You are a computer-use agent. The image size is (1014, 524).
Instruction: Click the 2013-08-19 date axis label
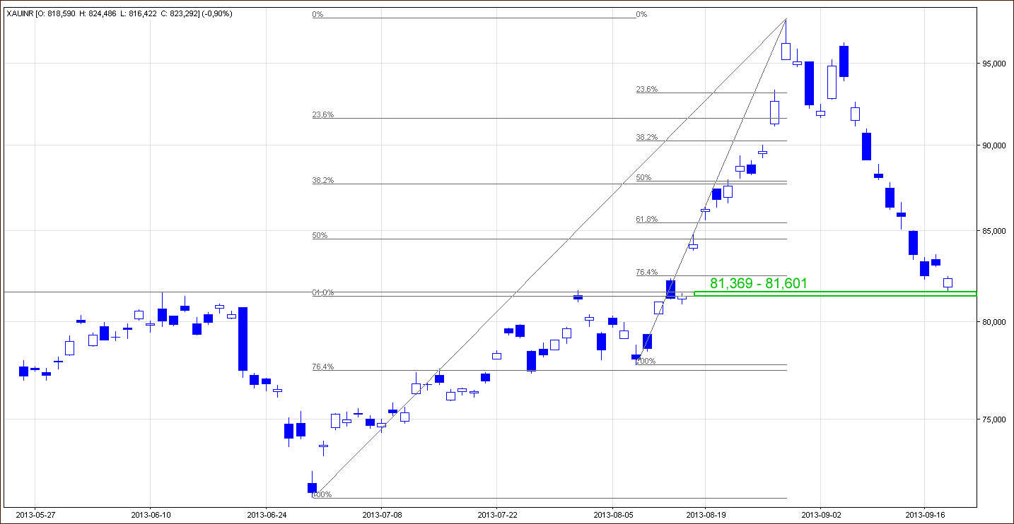click(705, 514)
